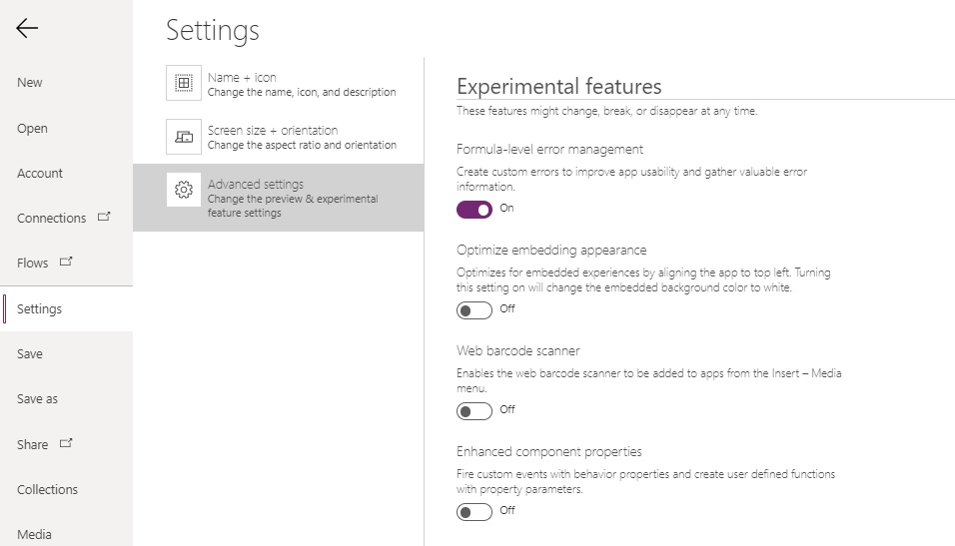Click external link icon beside Connections

coord(104,217)
